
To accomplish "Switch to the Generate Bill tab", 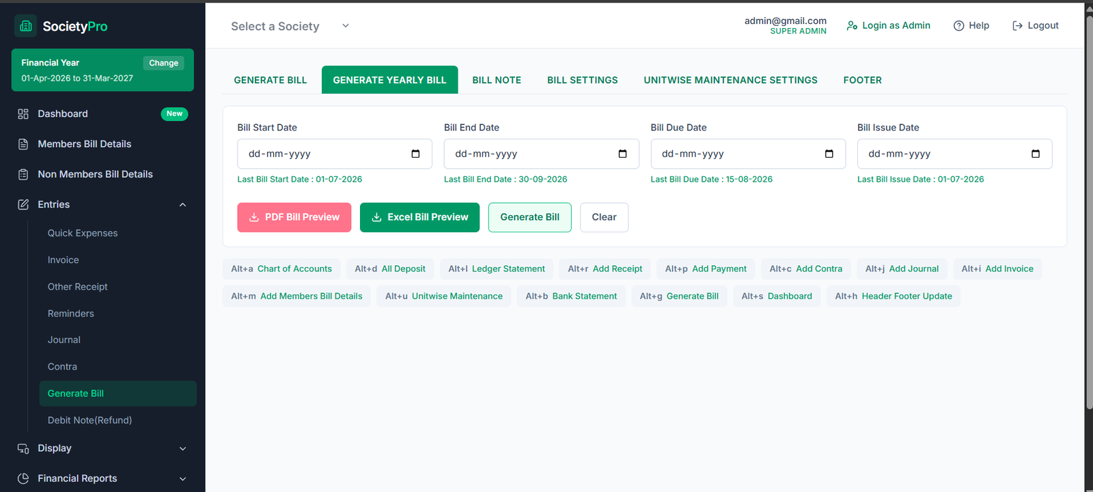I will pyautogui.click(x=271, y=80).
